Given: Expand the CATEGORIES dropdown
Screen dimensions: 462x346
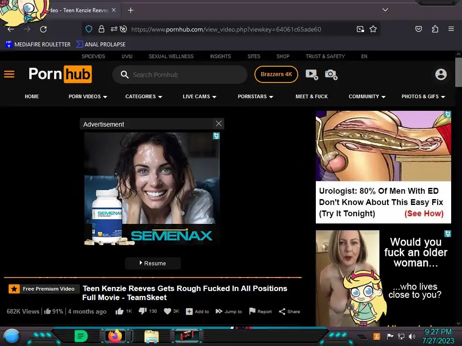Looking at the screenshot, I should tap(144, 96).
